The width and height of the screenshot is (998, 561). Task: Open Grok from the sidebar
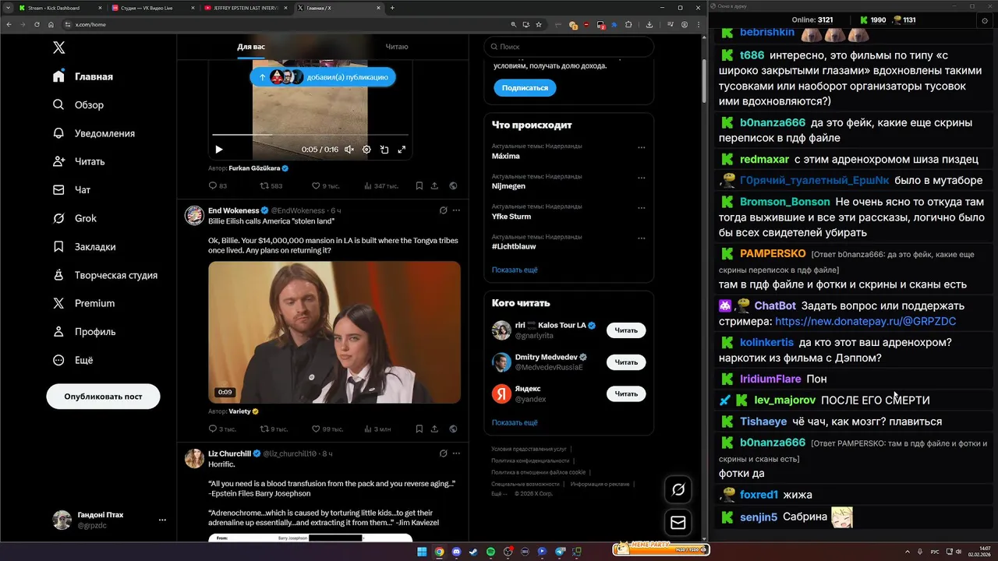tap(75, 218)
